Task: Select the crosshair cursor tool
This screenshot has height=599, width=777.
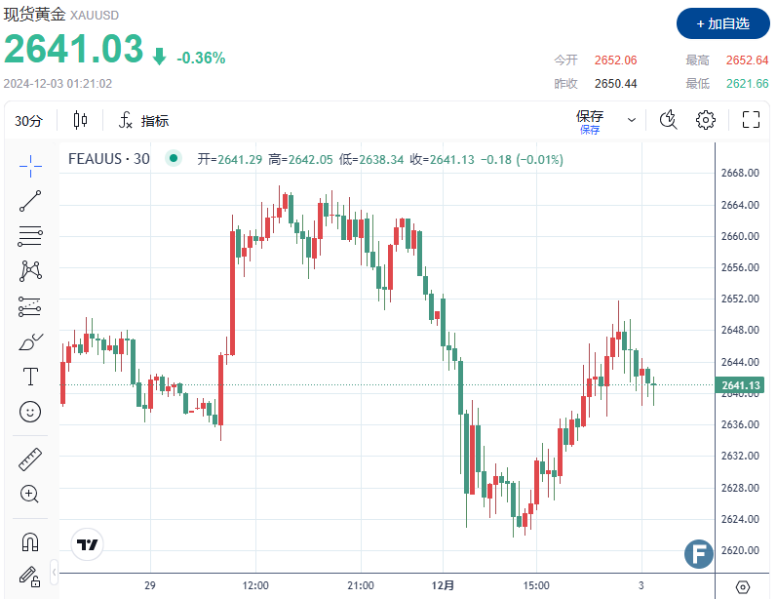Action: 30,164
